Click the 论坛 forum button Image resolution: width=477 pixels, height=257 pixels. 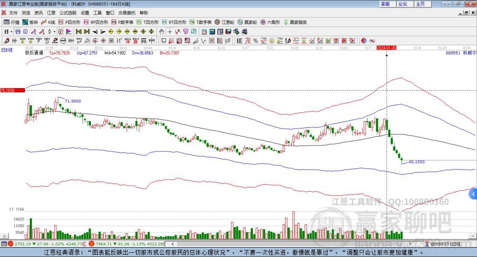click(x=405, y=4)
